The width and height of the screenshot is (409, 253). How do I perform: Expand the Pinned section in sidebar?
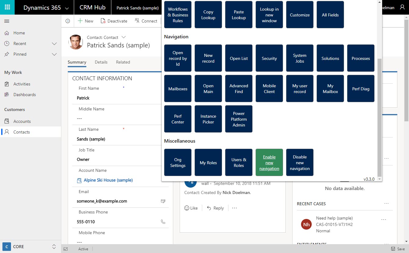coord(54,54)
